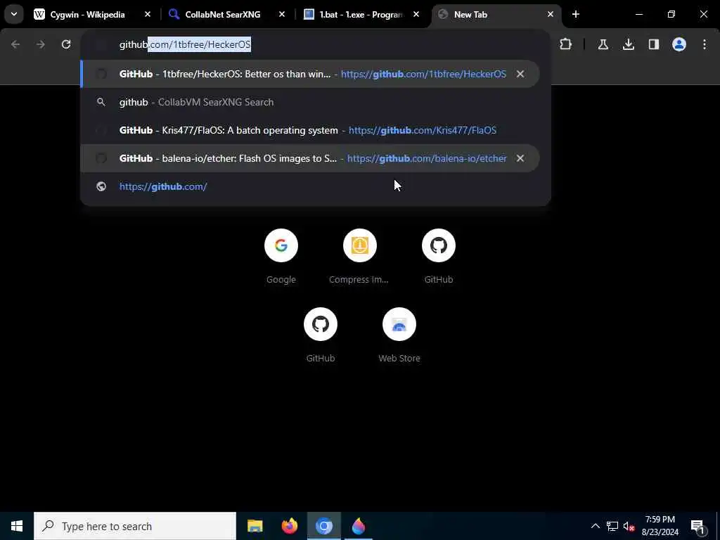Open the notification center icon
The height and width of the screenshot is (540, 720).
click(x=697, y=526)
